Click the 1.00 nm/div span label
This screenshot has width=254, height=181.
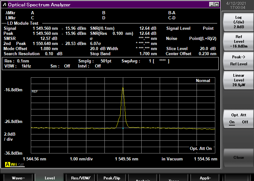(81, 159)
